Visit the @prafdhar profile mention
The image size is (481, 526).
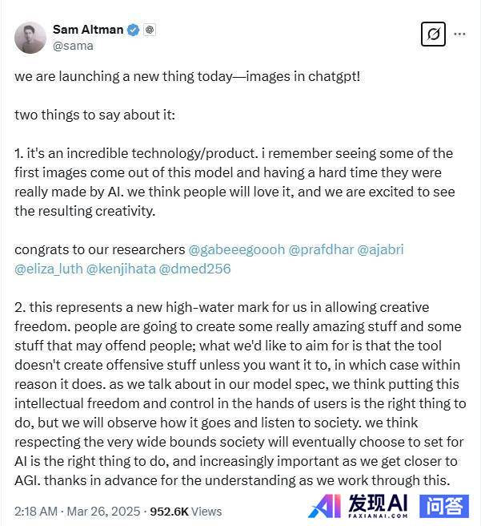(x=321, y=249)
